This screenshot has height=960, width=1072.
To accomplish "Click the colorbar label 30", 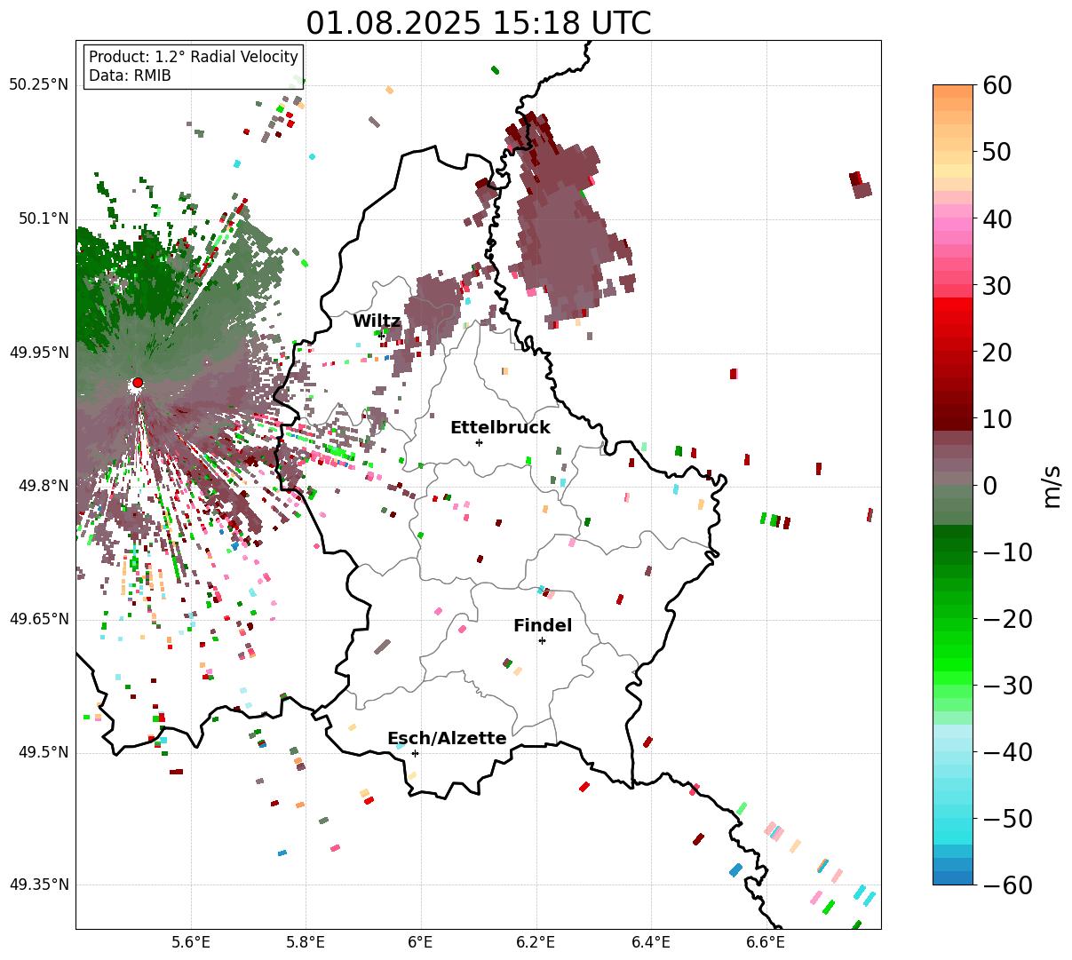I will coord(997,286).
